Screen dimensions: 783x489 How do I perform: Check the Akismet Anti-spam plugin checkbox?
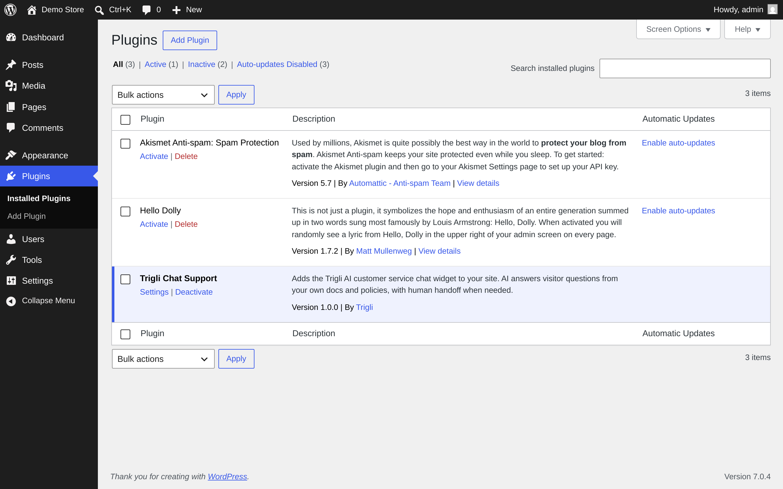(125, 144)
